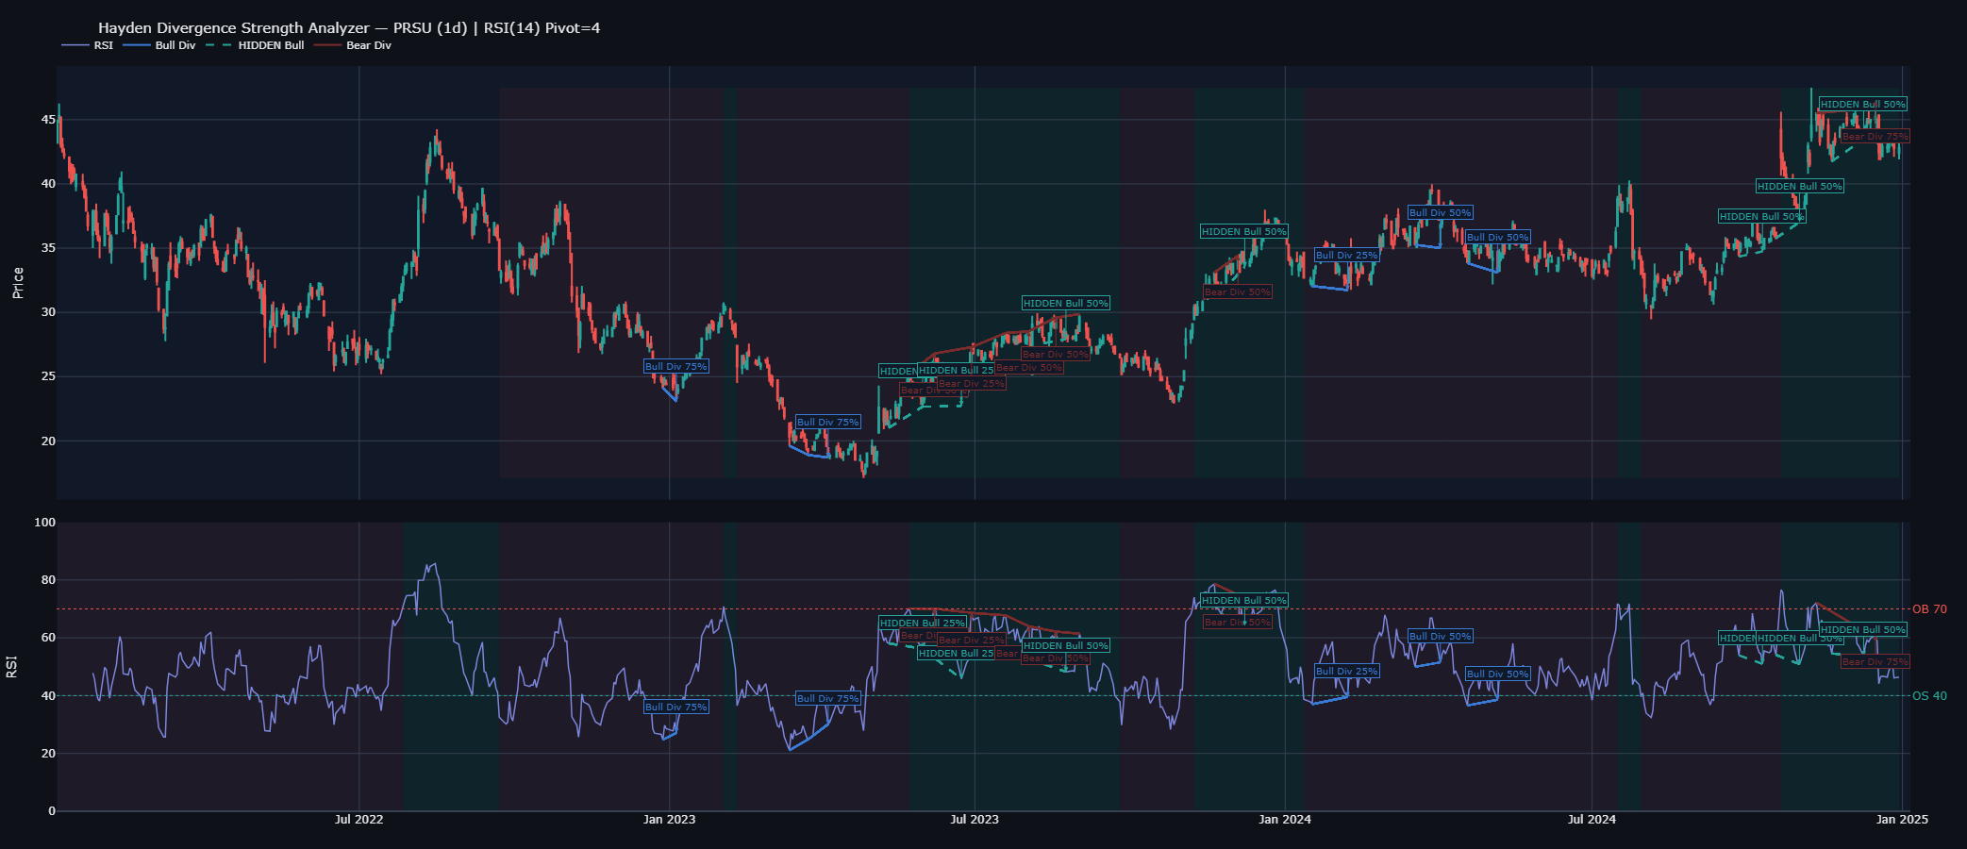Click the 60 tick on RSI axis
Viewport: 1967px width, 849px height.
[x=48, y=638]
